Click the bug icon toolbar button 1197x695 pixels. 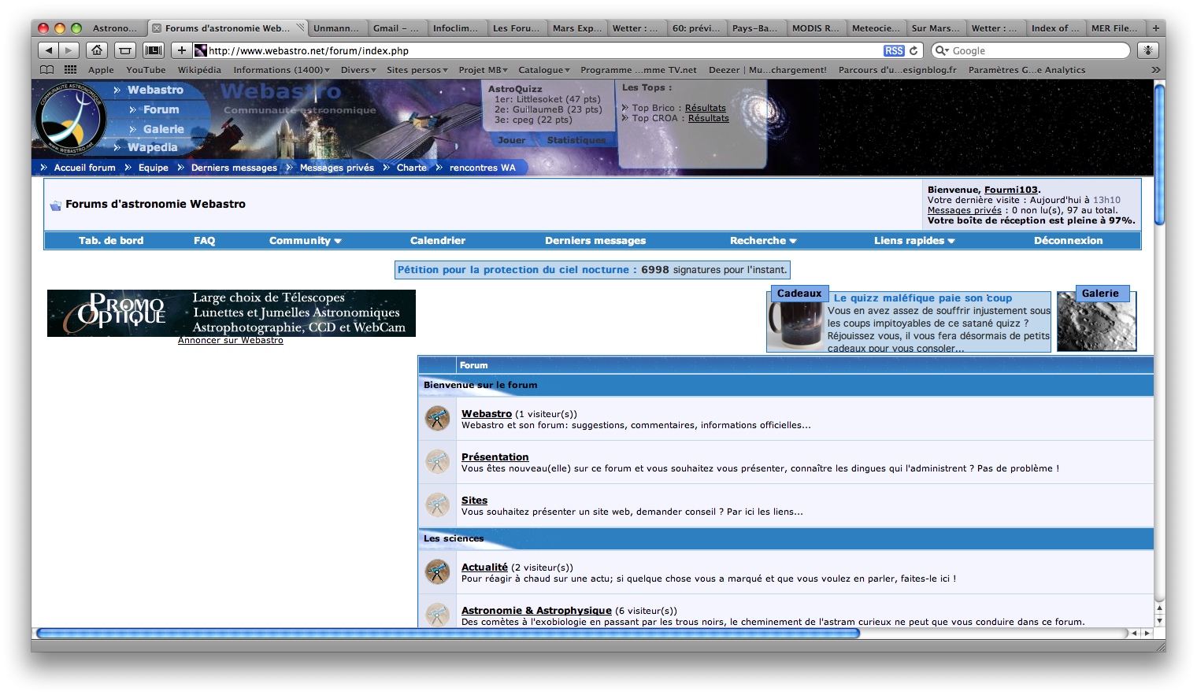(1148, 50)
